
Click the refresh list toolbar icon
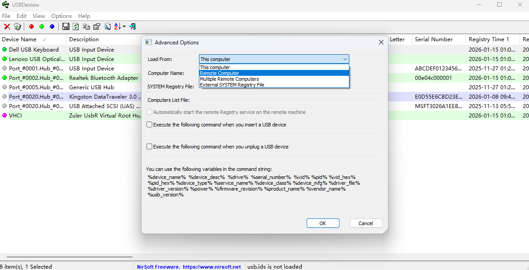(76, 26)
